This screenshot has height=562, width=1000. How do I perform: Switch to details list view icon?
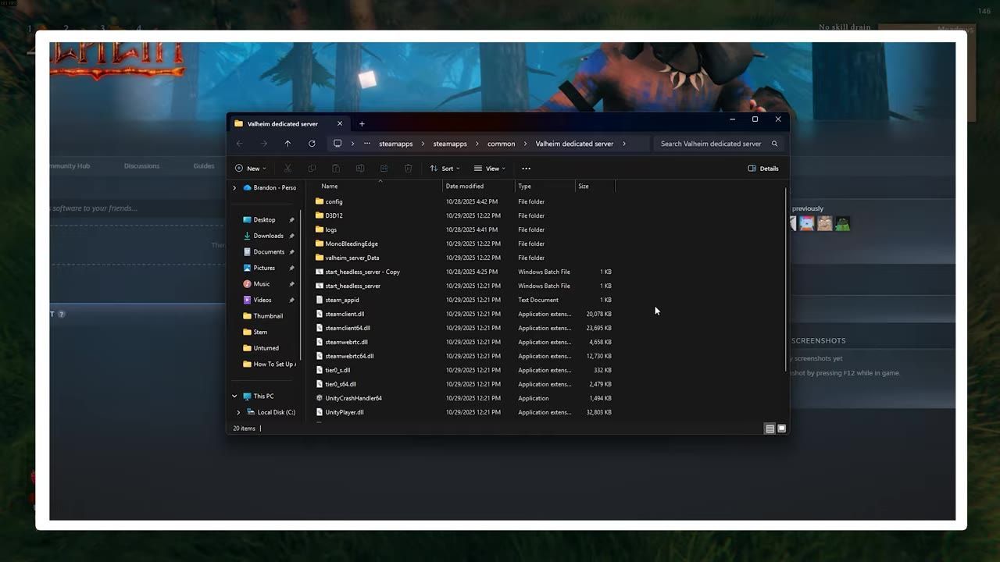point(770,429)
